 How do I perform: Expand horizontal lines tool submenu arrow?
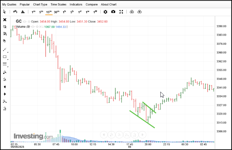[x=8, y=67]
